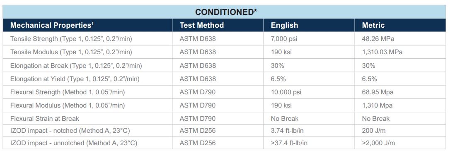Select the Mechanical Properties column header
450x151 pixels.
(52, 25)
